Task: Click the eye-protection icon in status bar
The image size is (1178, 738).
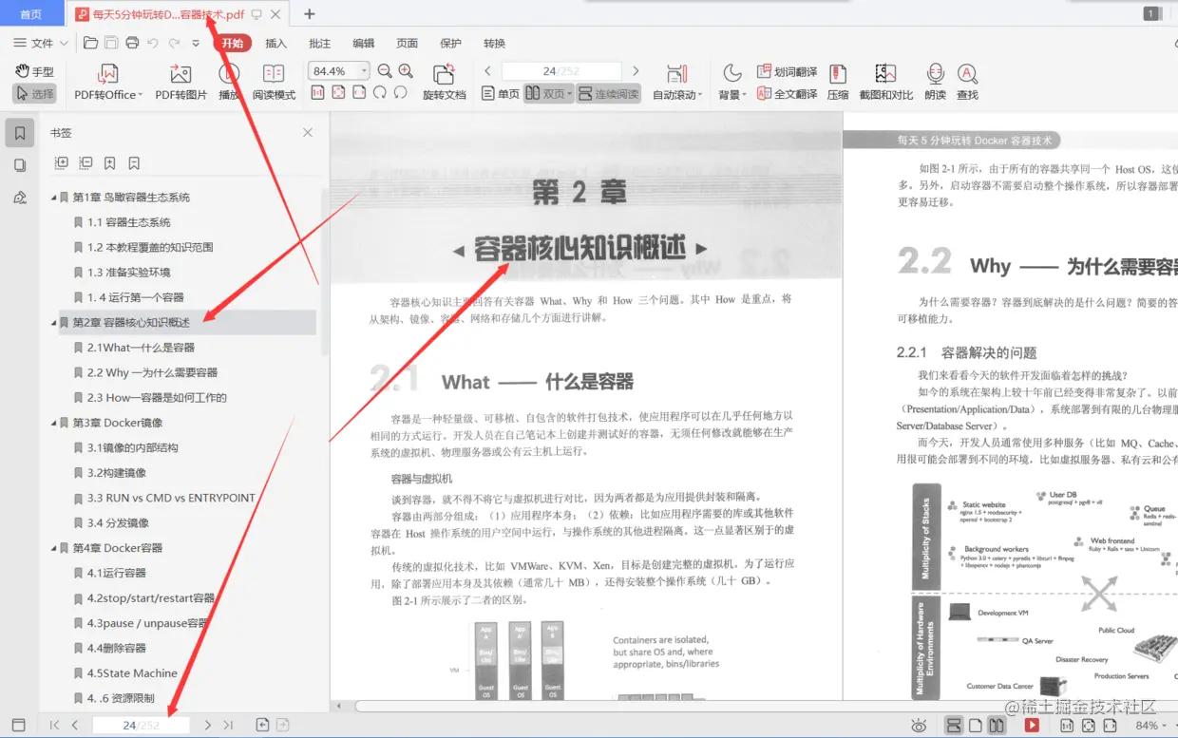Action: (919, 726)
